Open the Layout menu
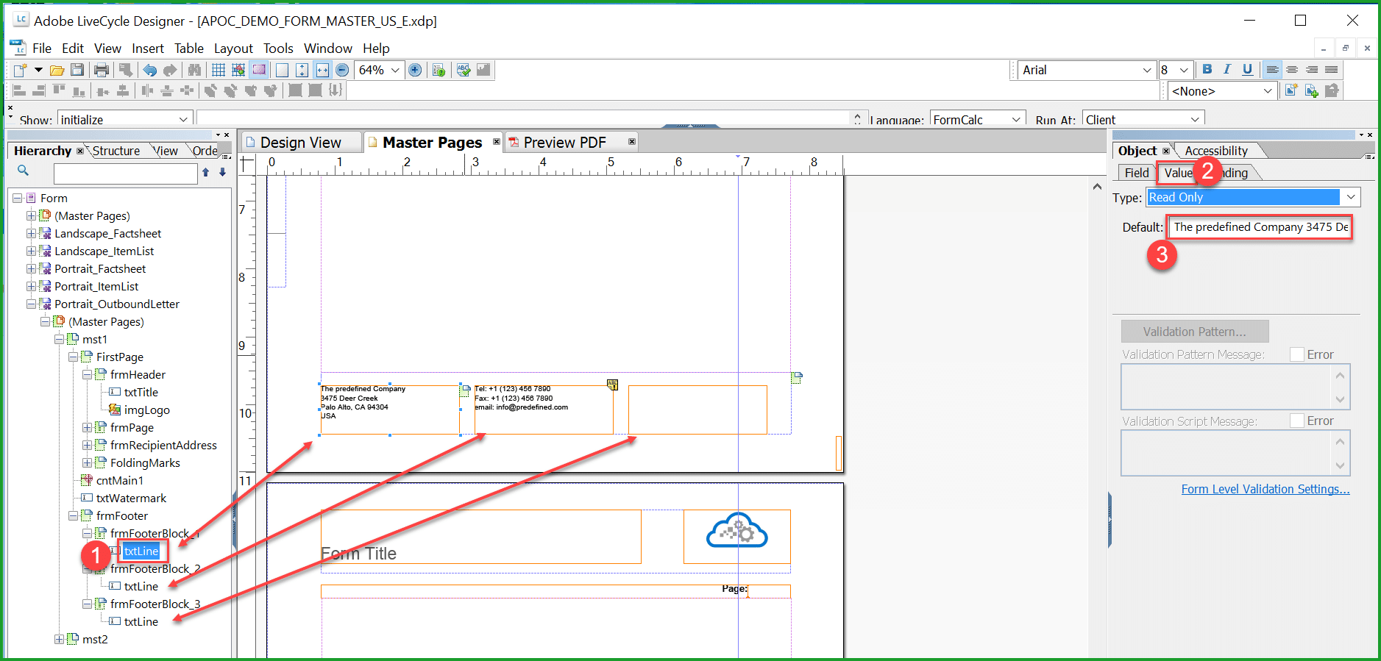This screenshot has height=661, width=1381. (x=233, y=49)
